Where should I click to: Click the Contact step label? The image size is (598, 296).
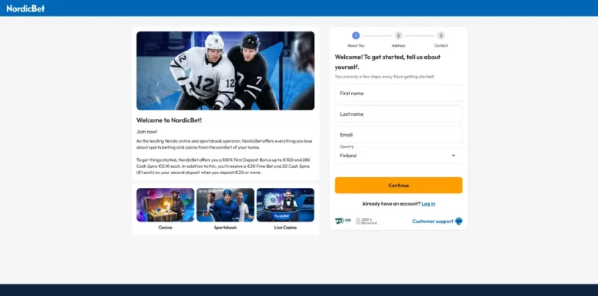(x=441, y=45)
